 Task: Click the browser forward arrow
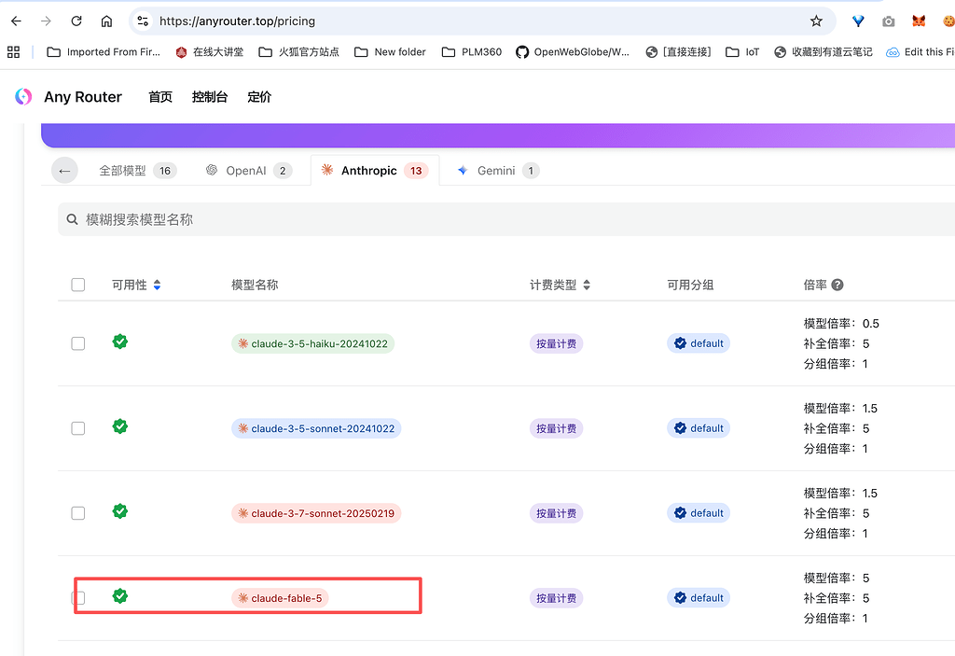tap(46, 21)
